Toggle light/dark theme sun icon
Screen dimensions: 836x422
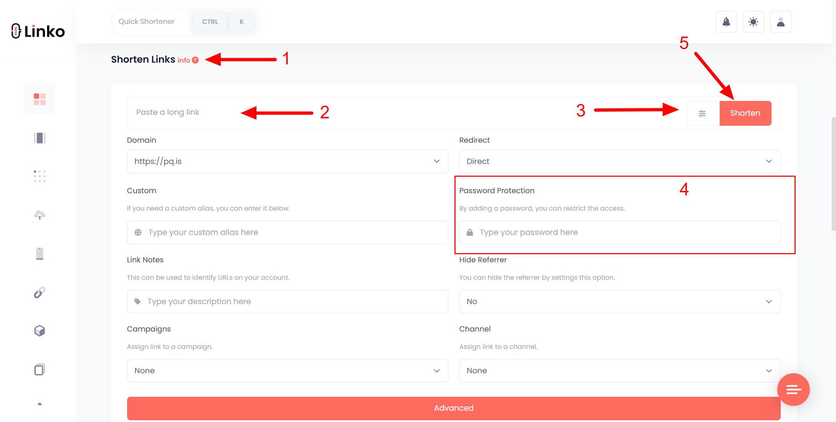click(753, 22)
